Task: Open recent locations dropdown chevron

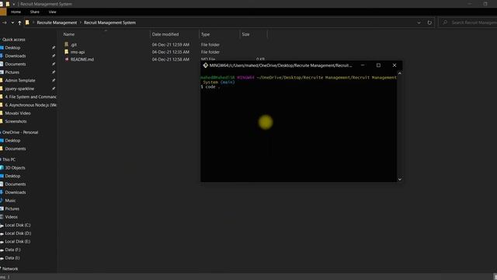Action: pyautogui.click(x=12, y=23)
